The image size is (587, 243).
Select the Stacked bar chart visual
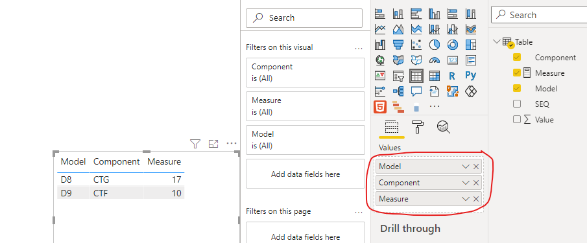(380, 14)
